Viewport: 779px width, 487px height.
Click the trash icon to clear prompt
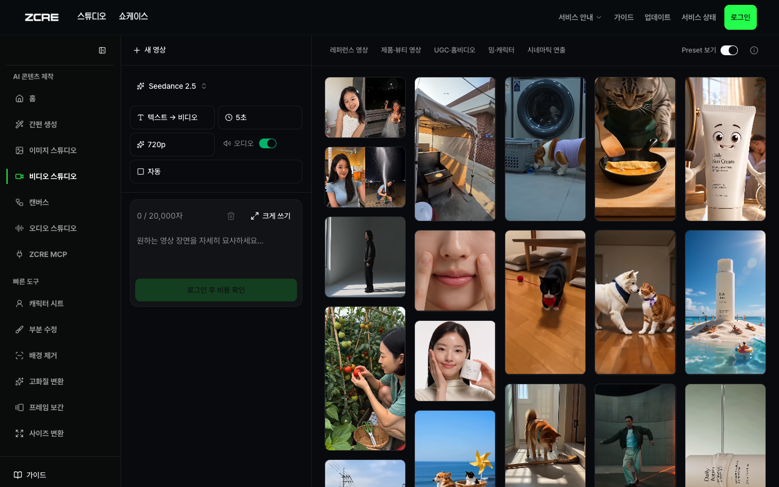(231, 216)
